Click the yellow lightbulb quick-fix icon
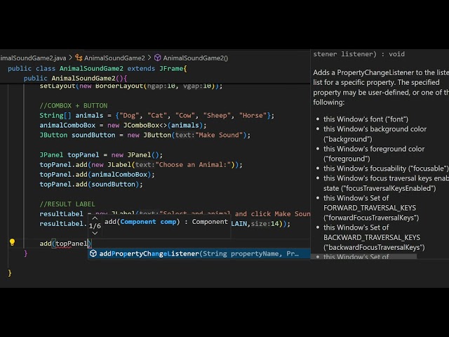This screenshot has width=449, height=337. [x=12, y=243]
